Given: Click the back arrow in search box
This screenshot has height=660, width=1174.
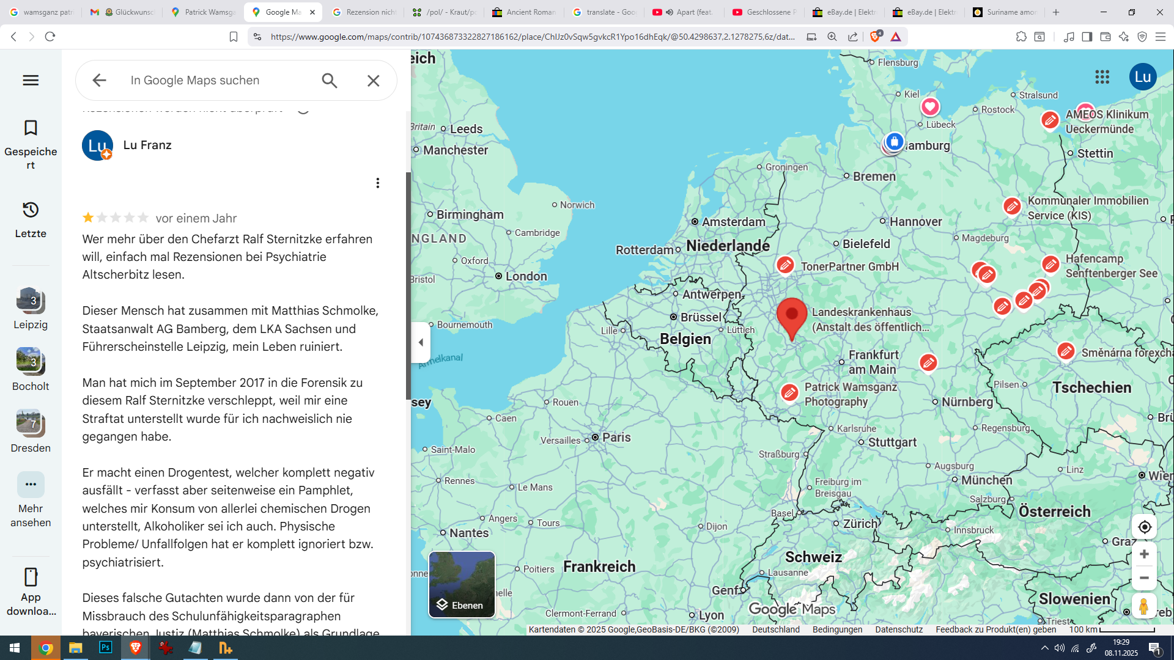Looking at the screenshot, I should click(x=99, y=80).
